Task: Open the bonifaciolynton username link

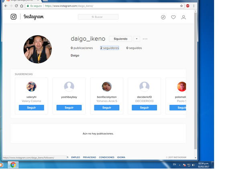Action: 107,97
